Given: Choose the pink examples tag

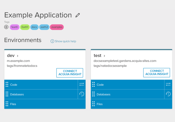Looking at the screenshot, I should (x=57, y=27).
